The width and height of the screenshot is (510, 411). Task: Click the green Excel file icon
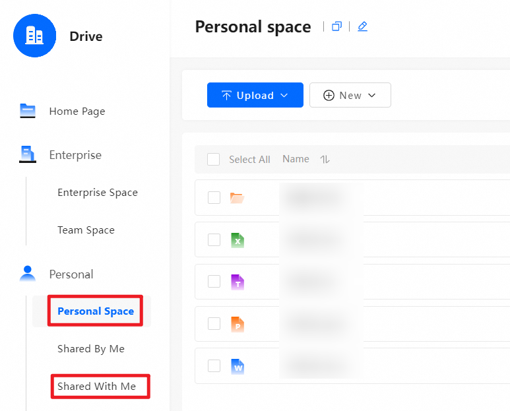pyautogui.click(x=238, y=240)
